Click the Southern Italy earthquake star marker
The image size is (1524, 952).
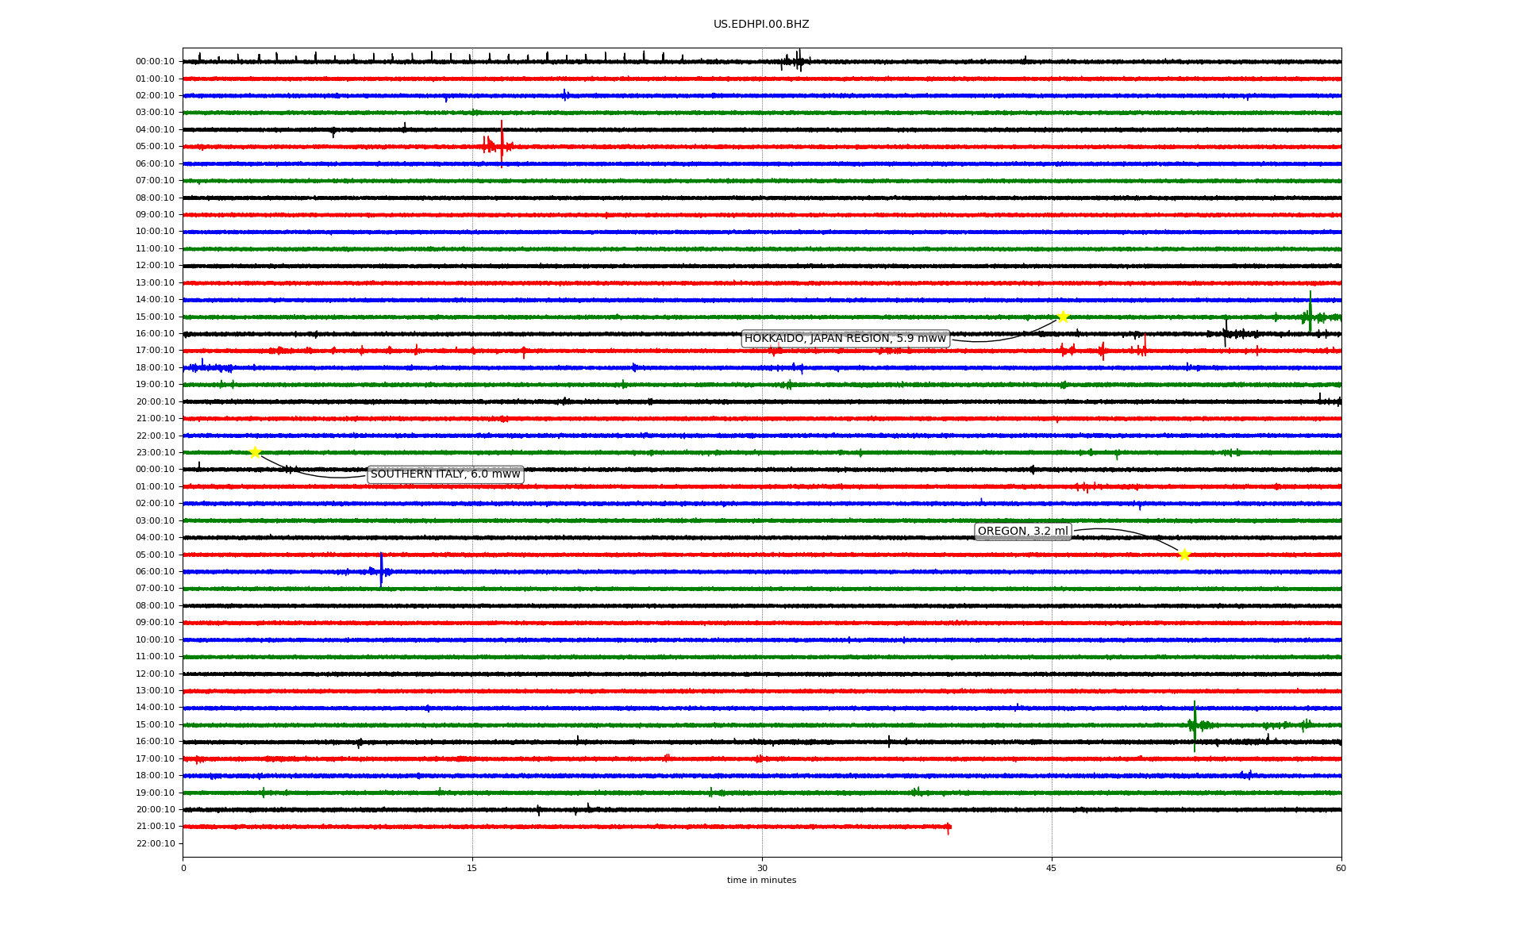coord(255,452)
